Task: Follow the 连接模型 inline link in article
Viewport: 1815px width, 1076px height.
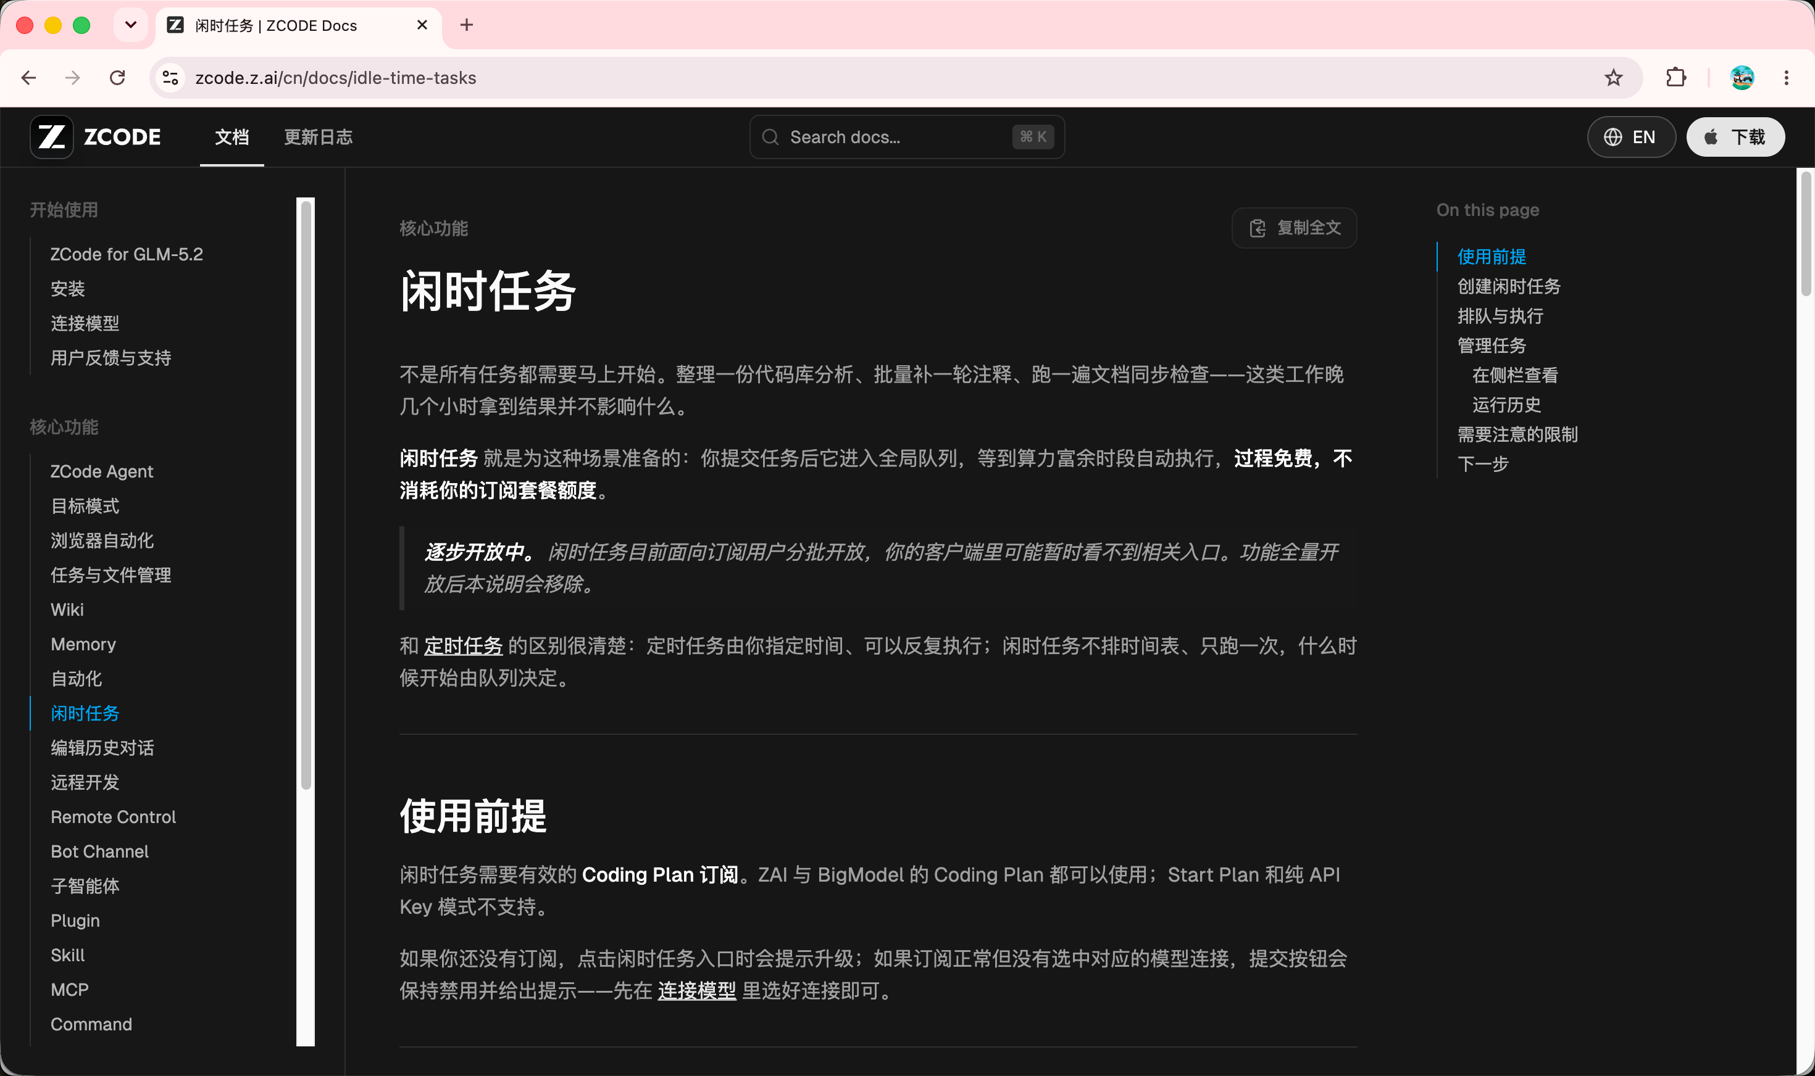Action: (x=696, y=991)
